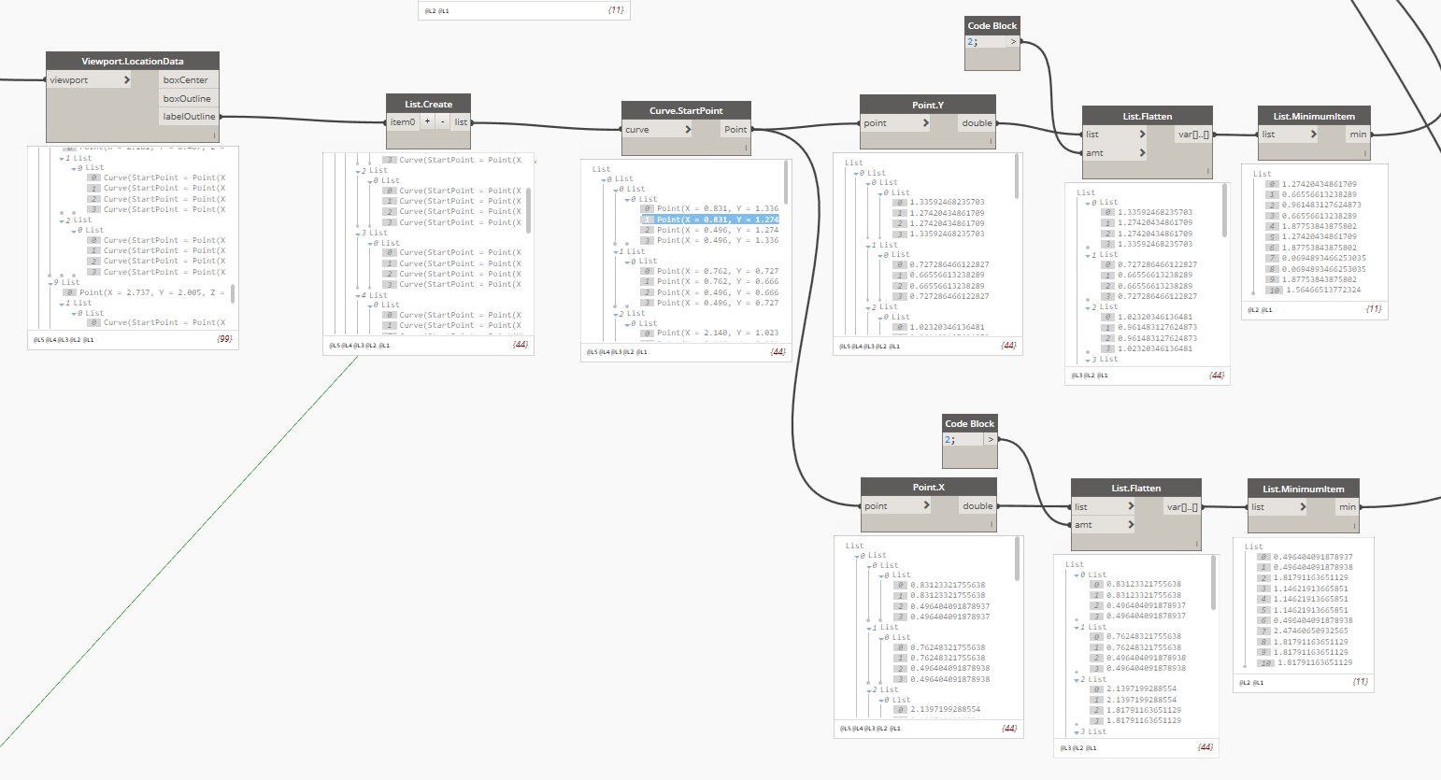Click scrollbar in preview of List.Flatten after Point.X
Screen dimensions: 1441x780
click(x=1214, y=583)
